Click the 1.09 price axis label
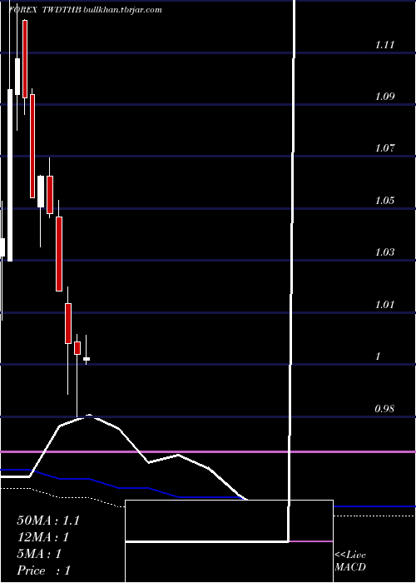 (384, 97)
